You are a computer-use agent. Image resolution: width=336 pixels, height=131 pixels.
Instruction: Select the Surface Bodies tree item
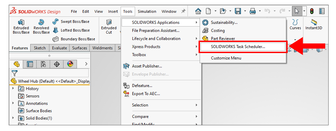click(35, 111)
